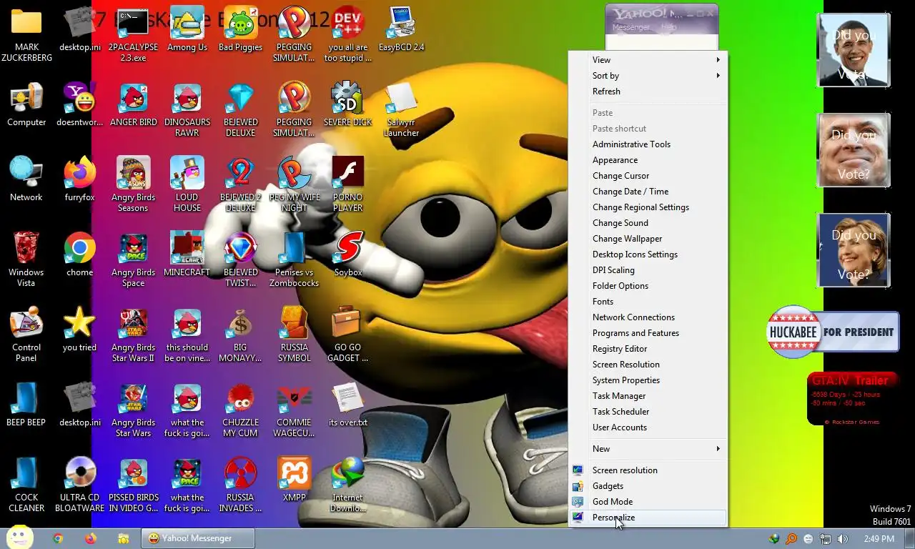Open the 'its over.txt' file

[x=347, y=405]
